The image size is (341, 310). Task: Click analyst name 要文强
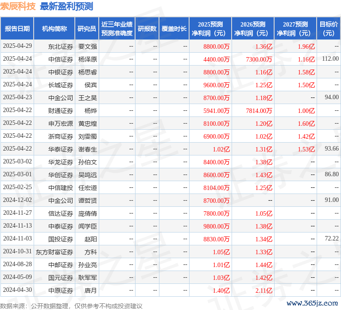click(88, 46)
